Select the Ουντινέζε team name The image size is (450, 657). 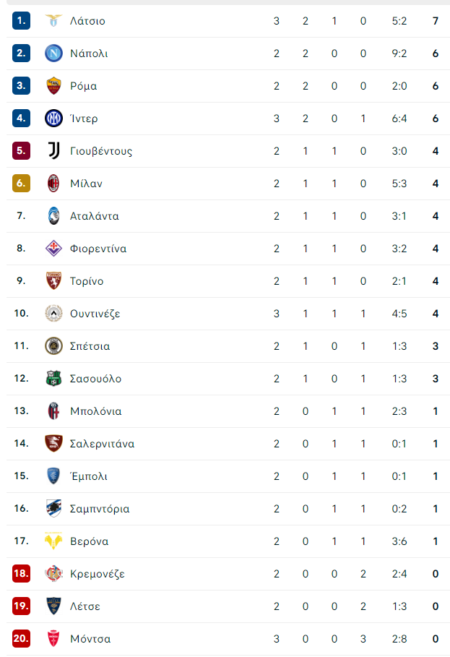tap(95, 314)
